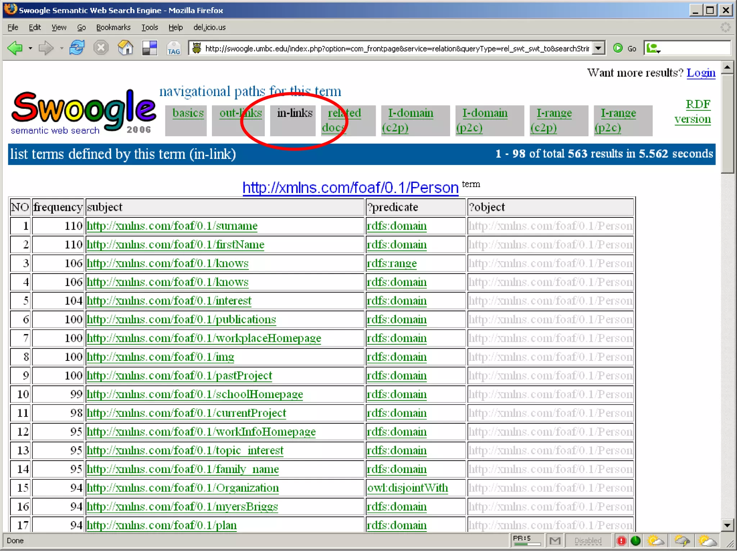Image resolution: width=737 pixels, height=552 pixels.
Task: Switch to the basics navigation tab
Action: tap(188, 113)
